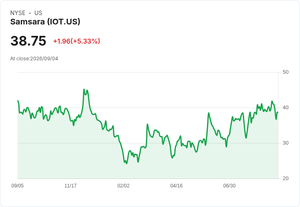
Task: Click the lowest trough of the price line
Action: click(x=126, y=163)
